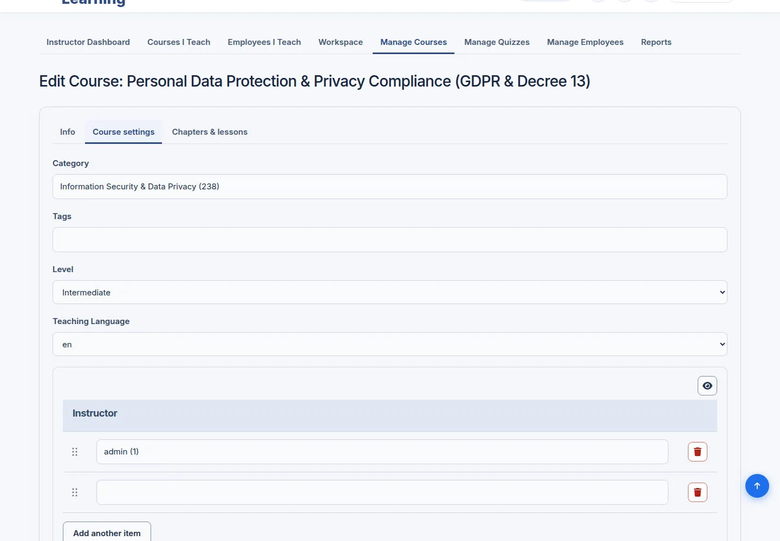Image resolution: width=780 pixels, height=541 pixels.
Task: Open Manage Quizzes
Action: click(497, 42)
